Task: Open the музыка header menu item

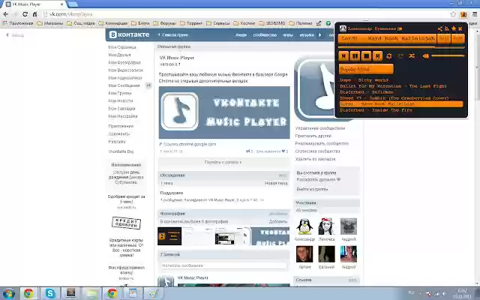Action: point(307,35)
